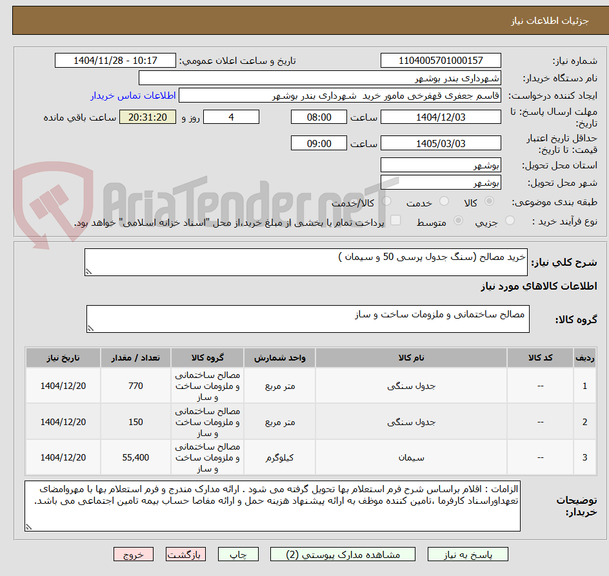The height and width of the screenshot is (576, 609).
Task: Select the کالا radio button
Action: 490,201
